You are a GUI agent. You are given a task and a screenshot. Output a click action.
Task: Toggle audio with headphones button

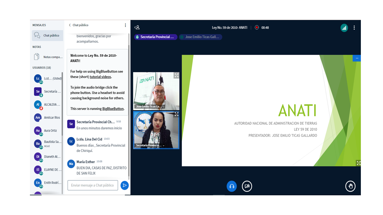[232, 186]
